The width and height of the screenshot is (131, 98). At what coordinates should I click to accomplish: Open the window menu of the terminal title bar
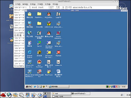coord(15,1)
